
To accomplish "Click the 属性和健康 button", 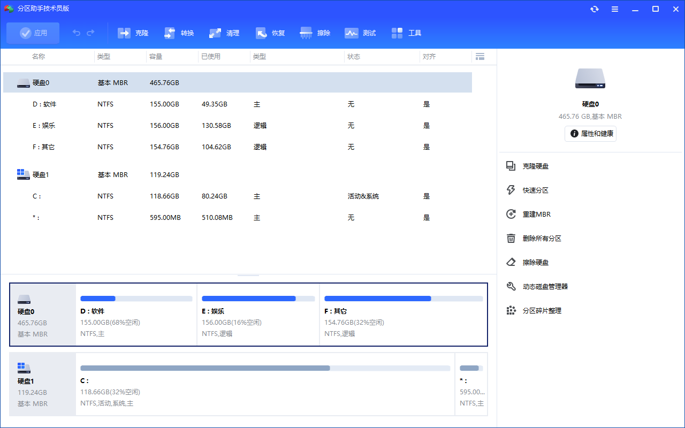I will pyautogui.click(x=590, y=134).
